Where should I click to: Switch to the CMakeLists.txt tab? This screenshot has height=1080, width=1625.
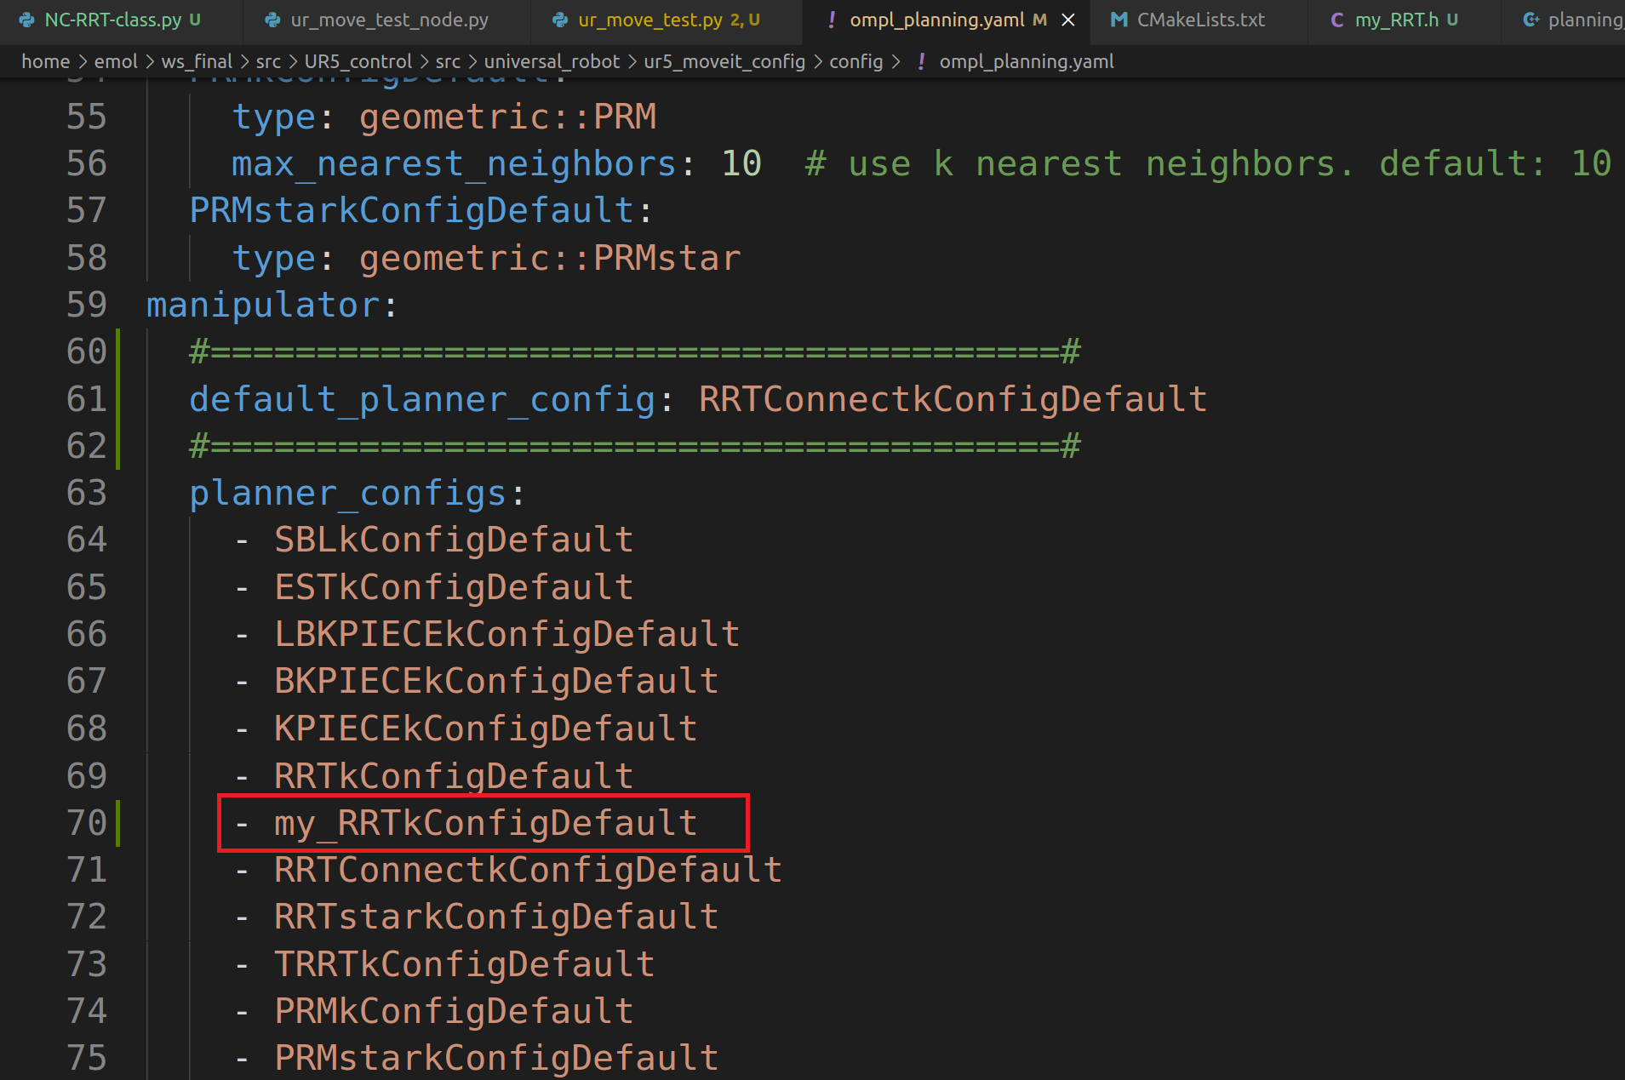coord(1200,19)
